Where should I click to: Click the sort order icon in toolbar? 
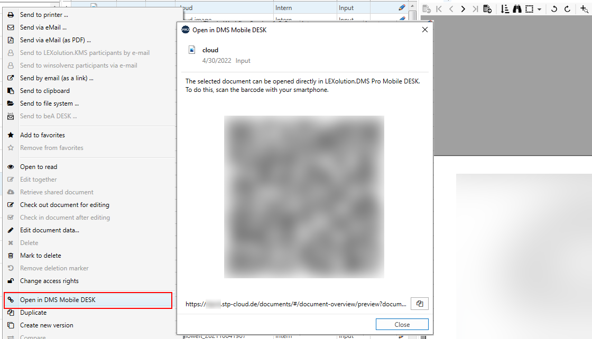pos(505,8)
